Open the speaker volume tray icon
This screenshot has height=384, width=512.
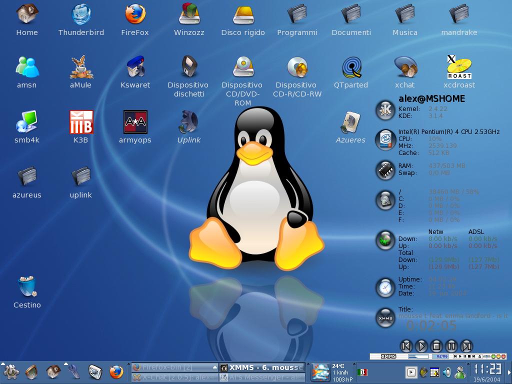(x=447, y=372)
